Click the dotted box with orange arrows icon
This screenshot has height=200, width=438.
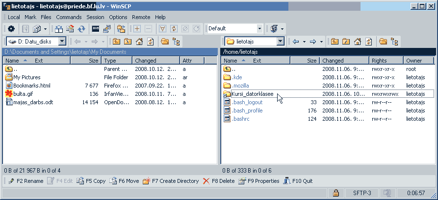pyautogui.click(x=174, y=29)
